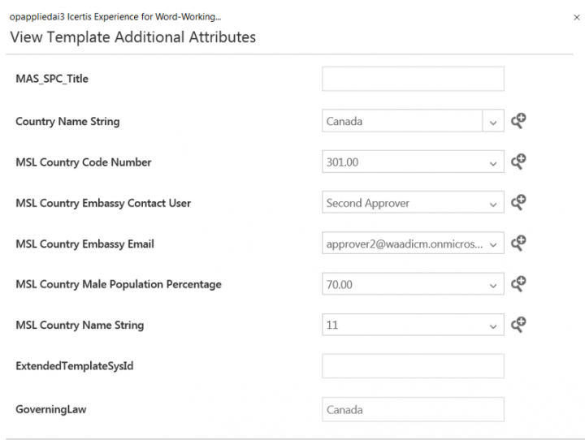The height and width of the screenshot is (440, 585).
Task: Click the search icon beside MSL Country Embassy Email
Action: click(518, 243)
